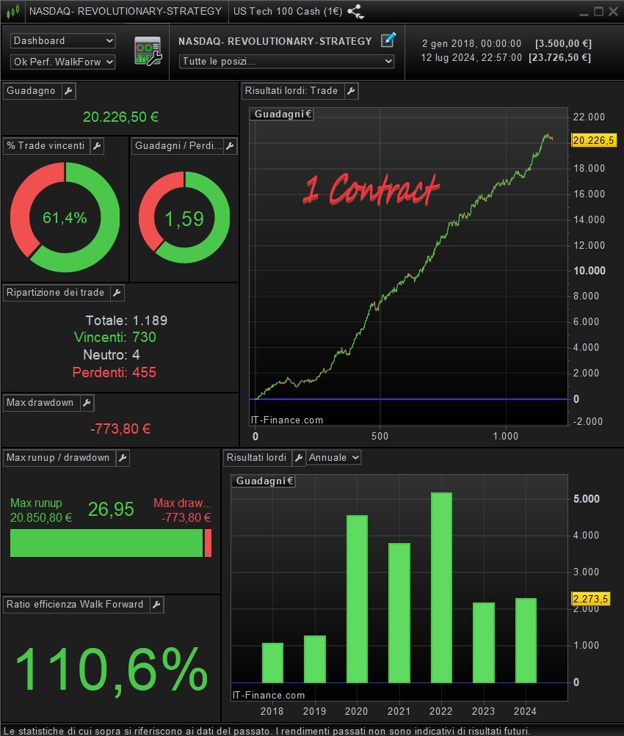Image resolution: width=624 pixels, height=736 pixels.
Task: Click the Totale: 1.189 text
Action: coord(126,321)
